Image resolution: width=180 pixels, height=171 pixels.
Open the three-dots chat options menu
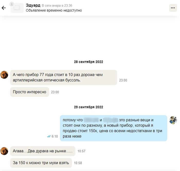(x=173, y=8)
